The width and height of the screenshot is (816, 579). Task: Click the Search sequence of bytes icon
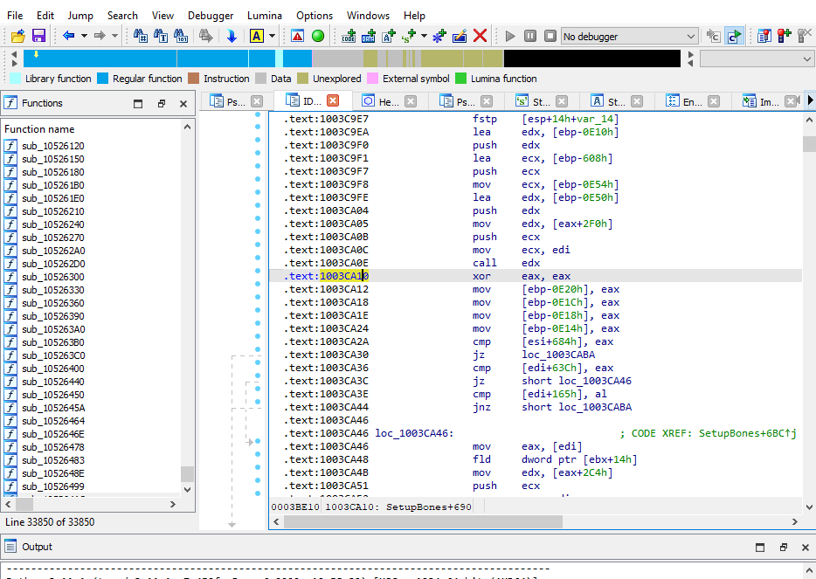pos(181,36)
